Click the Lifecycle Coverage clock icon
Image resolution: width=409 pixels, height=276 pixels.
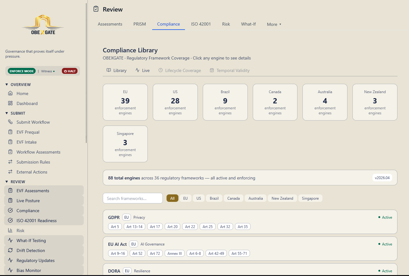tap(161, 70)
